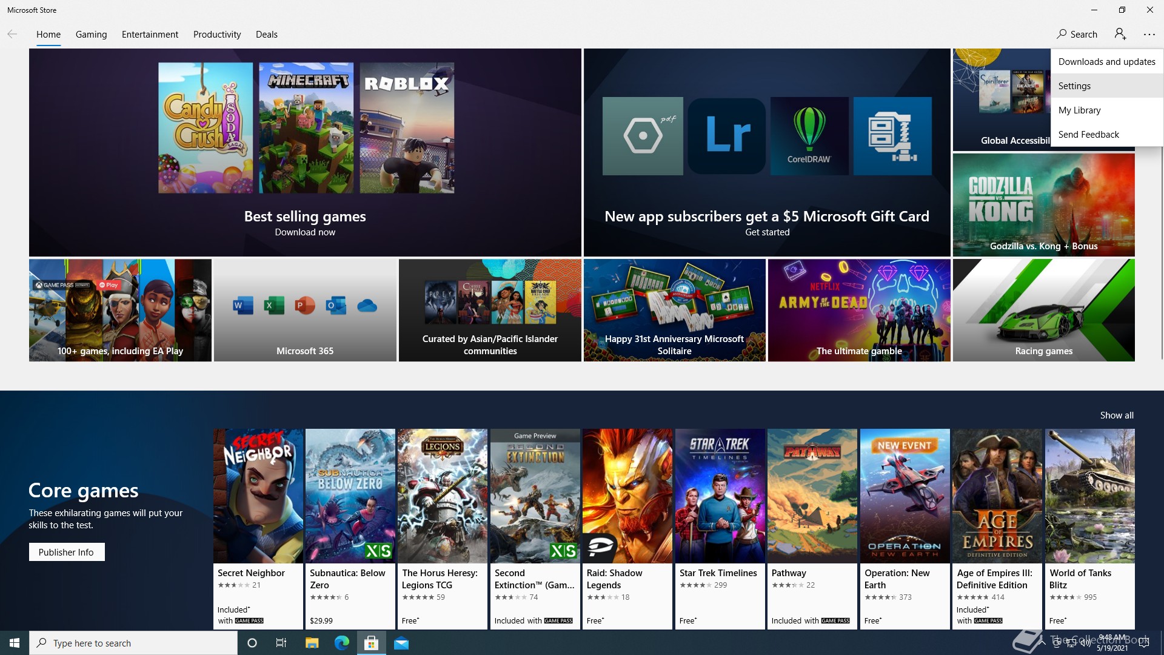Screen dimensions: 1164x655
Task: Click the Excel icon in Microsoft 365 tile
Action: coord(274,305)
